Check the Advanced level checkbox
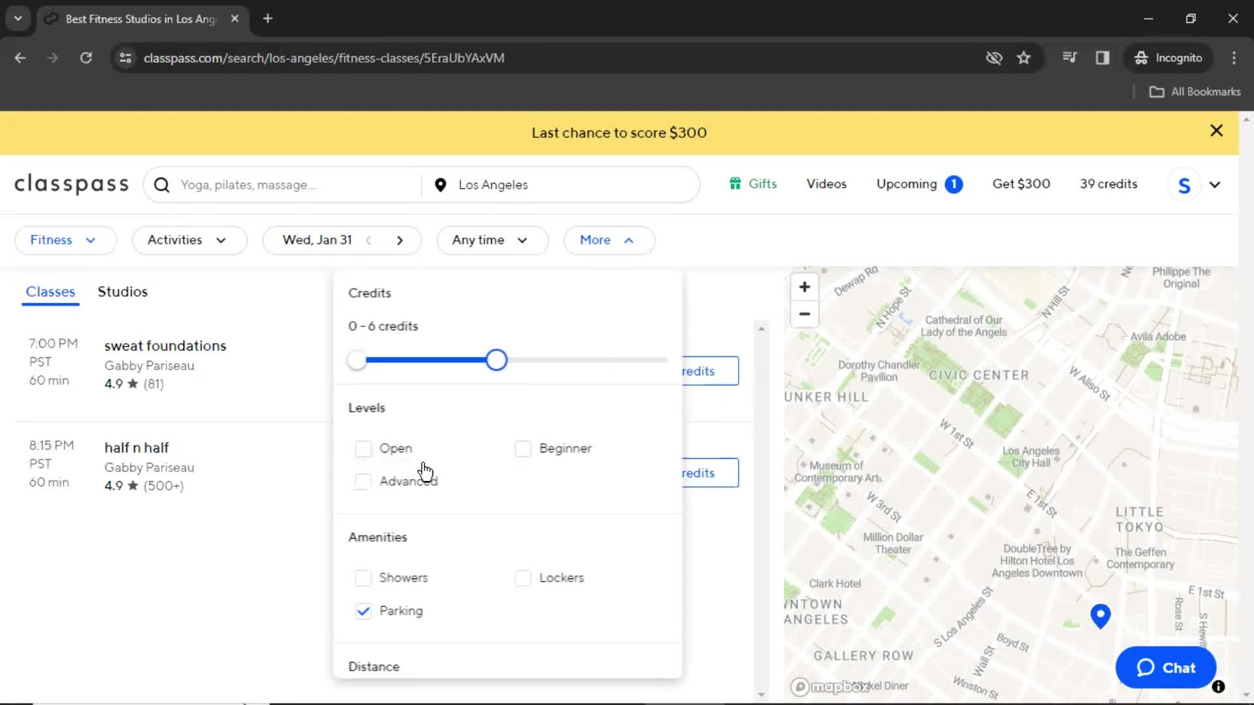Screen dimensions: 1254x705 [x=363, y=481]
